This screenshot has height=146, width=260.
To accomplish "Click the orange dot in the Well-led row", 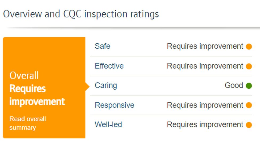I will [x=249, y=125].
